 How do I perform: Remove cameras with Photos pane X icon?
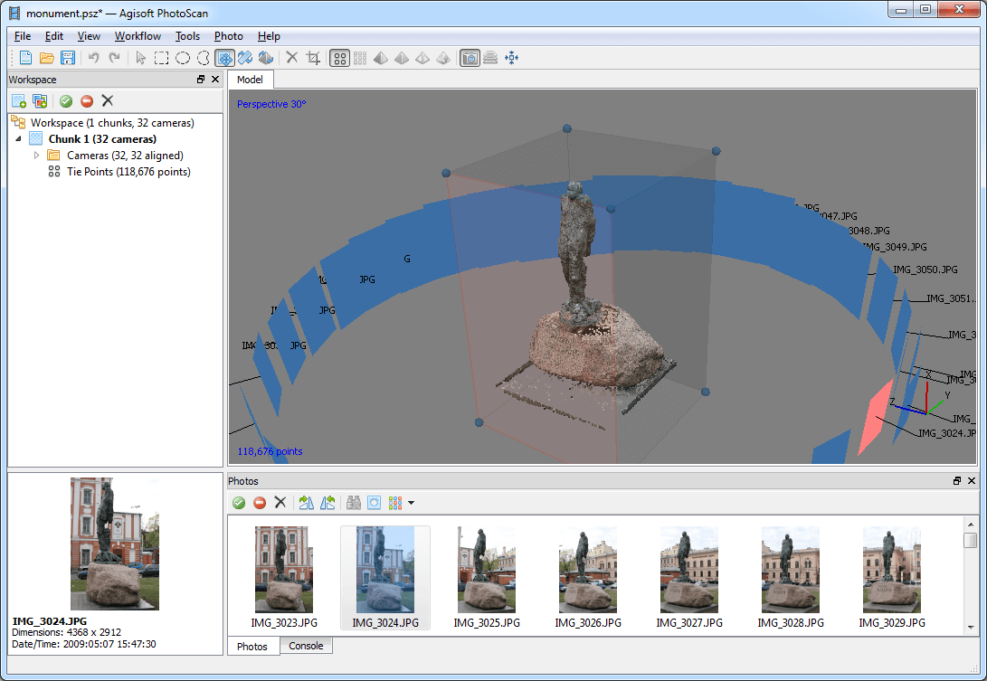pos(280,502)
